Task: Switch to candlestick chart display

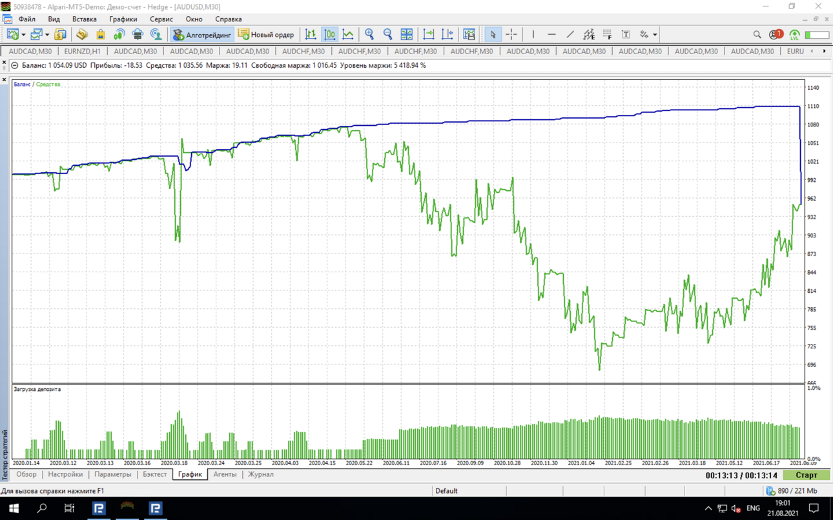Action: tap(329, 34)
